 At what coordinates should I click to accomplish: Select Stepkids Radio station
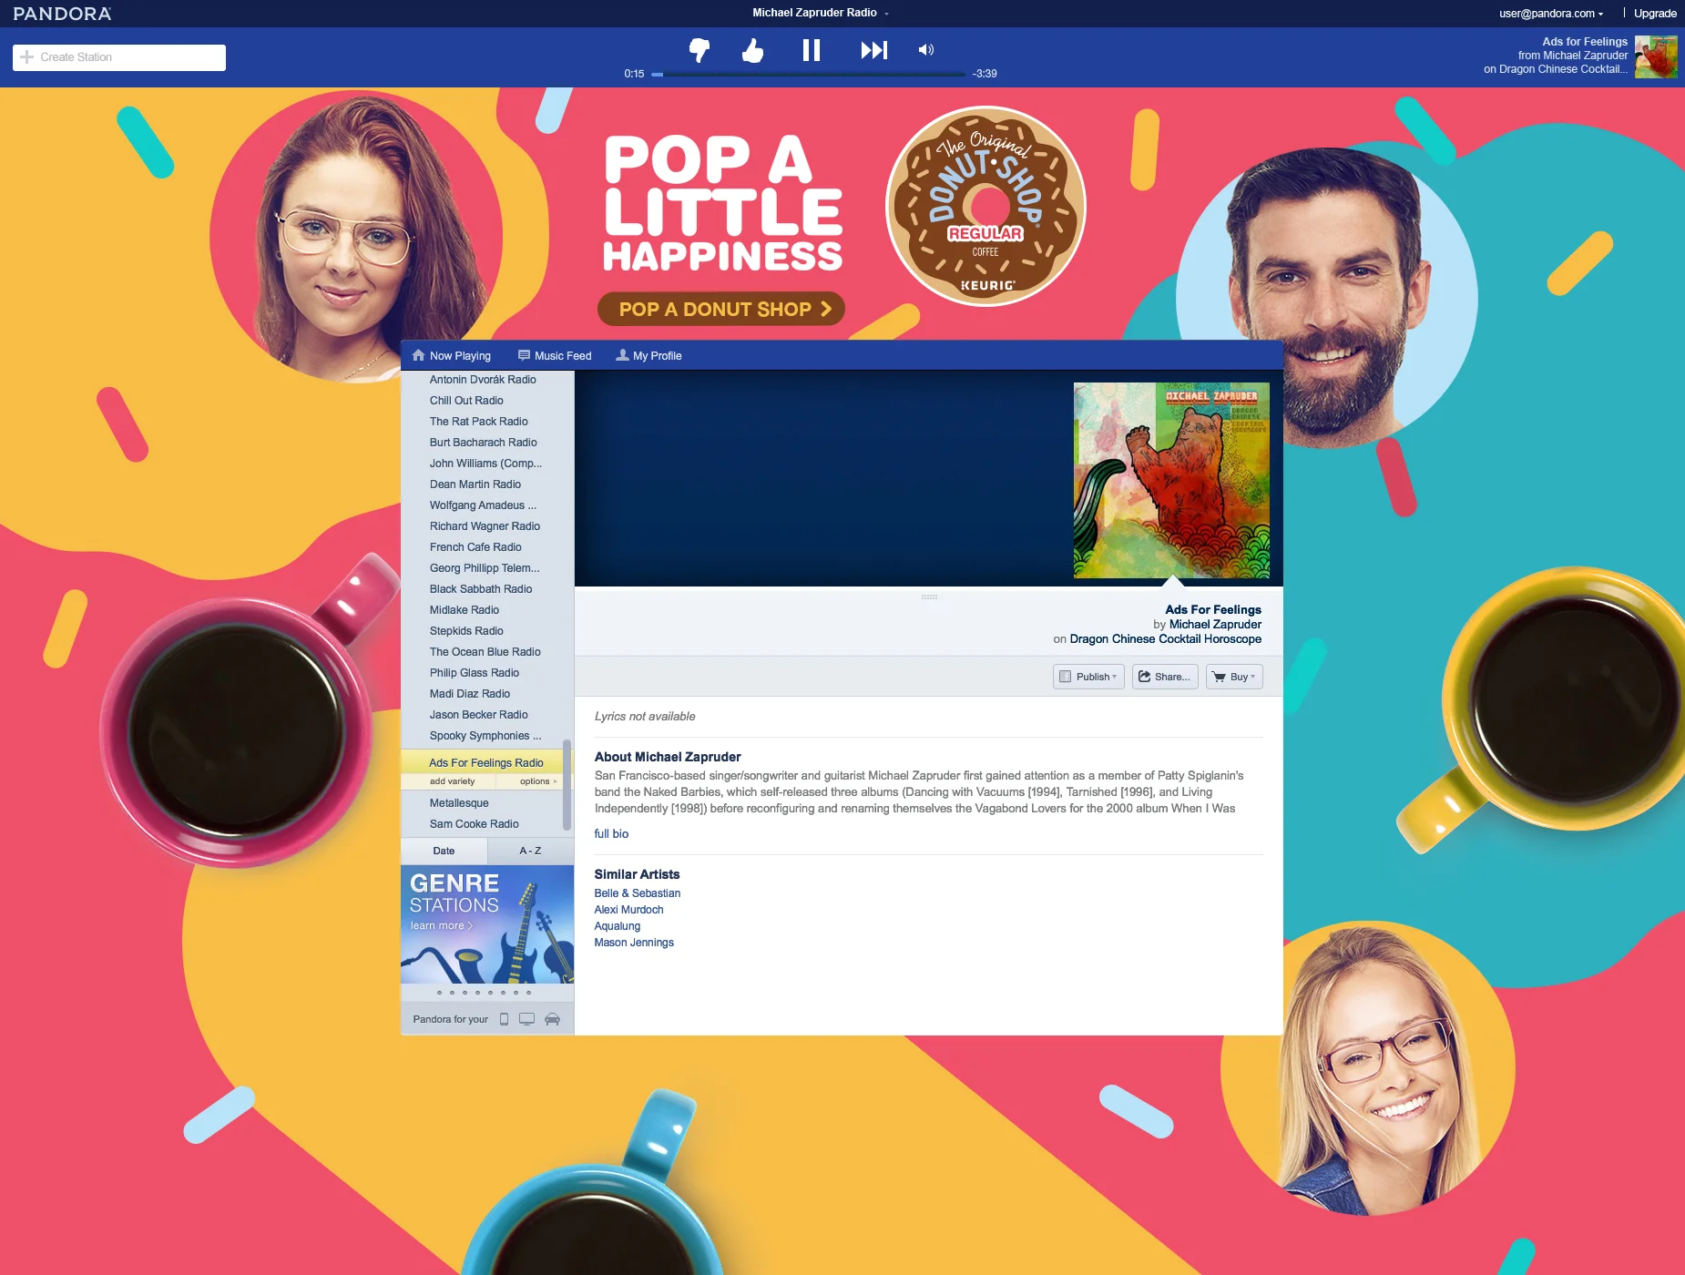click(466, 631)
